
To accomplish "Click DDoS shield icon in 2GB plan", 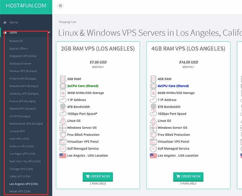I will 63,135.
